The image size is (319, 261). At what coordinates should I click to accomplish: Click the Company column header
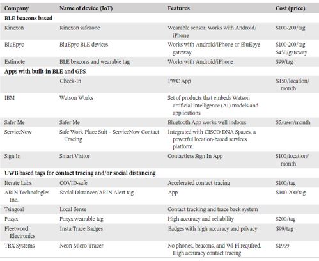pos(17,8)
